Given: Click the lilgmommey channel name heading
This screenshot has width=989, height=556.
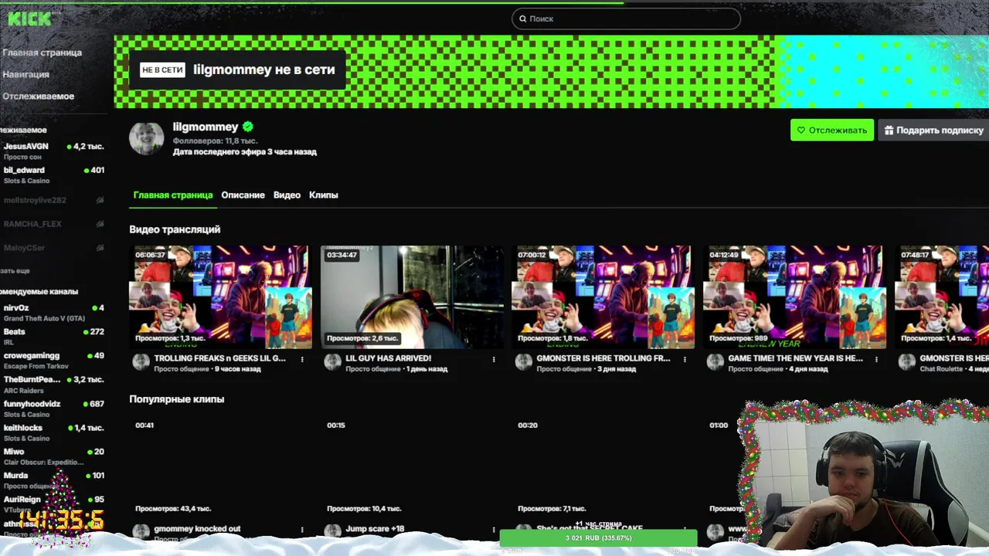Looking at the screenshot, I should 206,127.
